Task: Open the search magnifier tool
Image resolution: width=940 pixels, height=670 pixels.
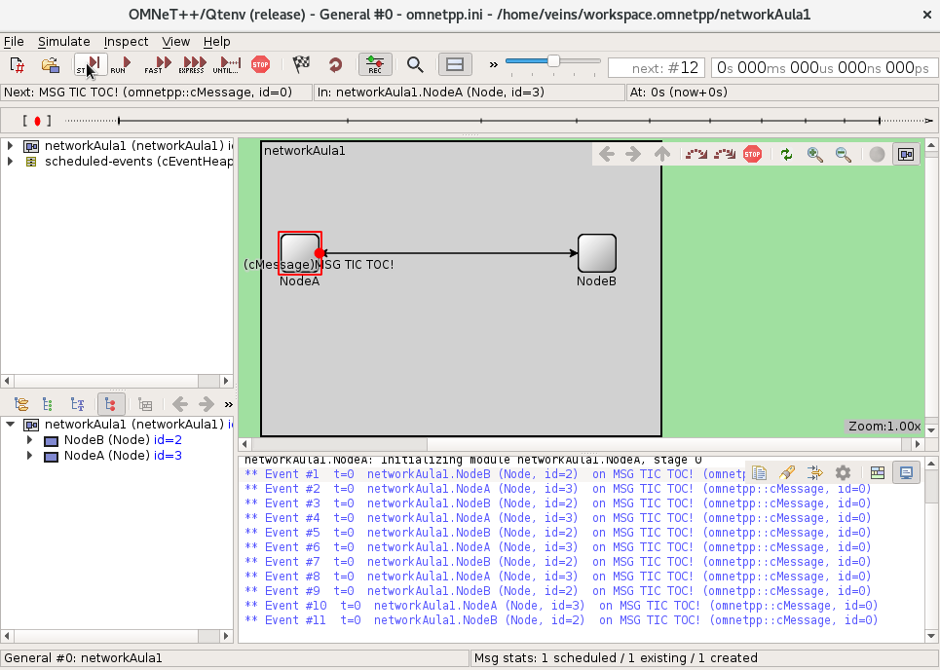Action: (414, 64)
